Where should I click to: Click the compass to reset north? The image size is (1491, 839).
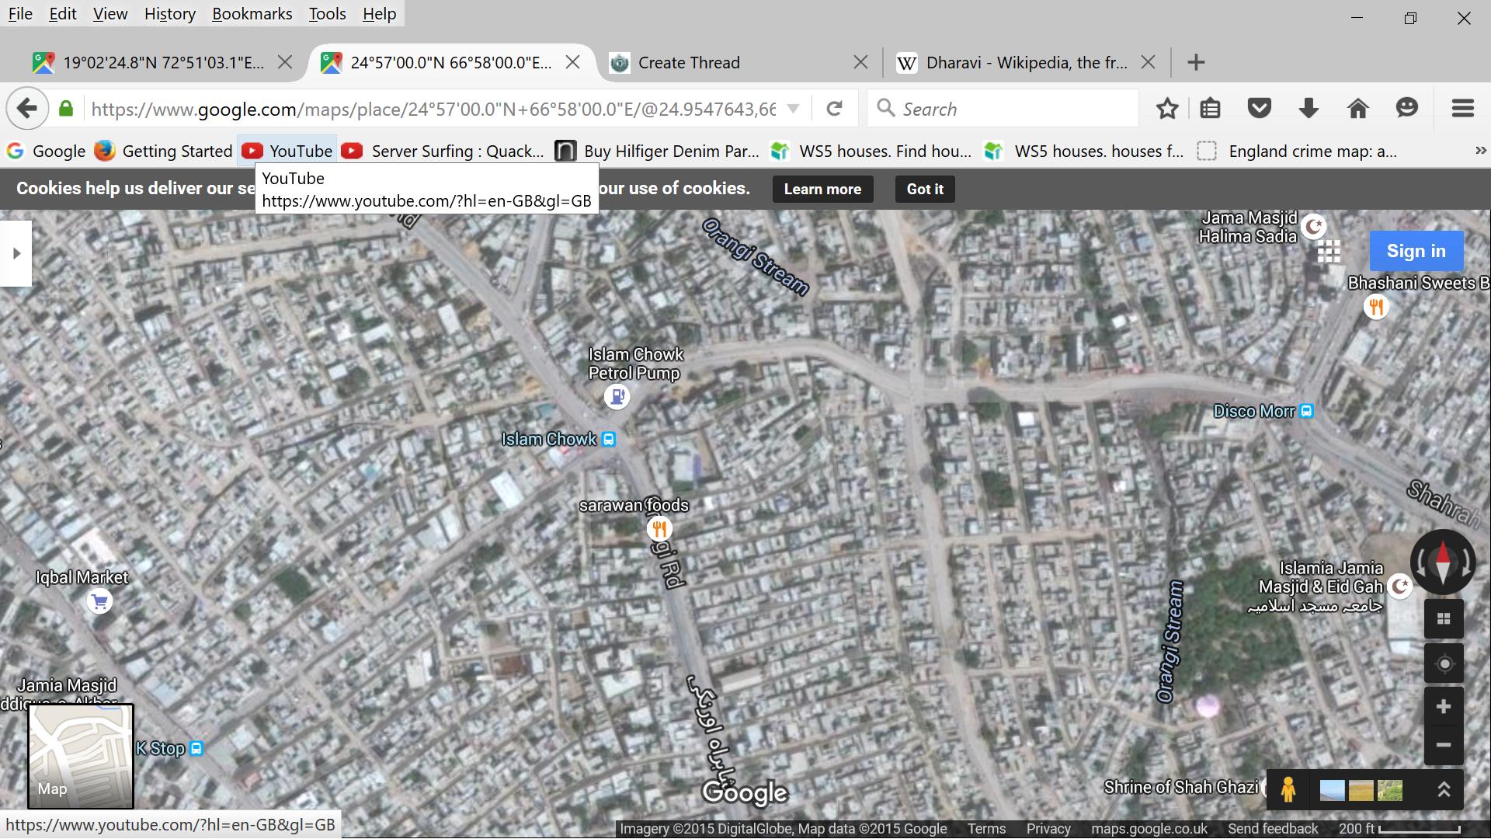[1443, 562]
